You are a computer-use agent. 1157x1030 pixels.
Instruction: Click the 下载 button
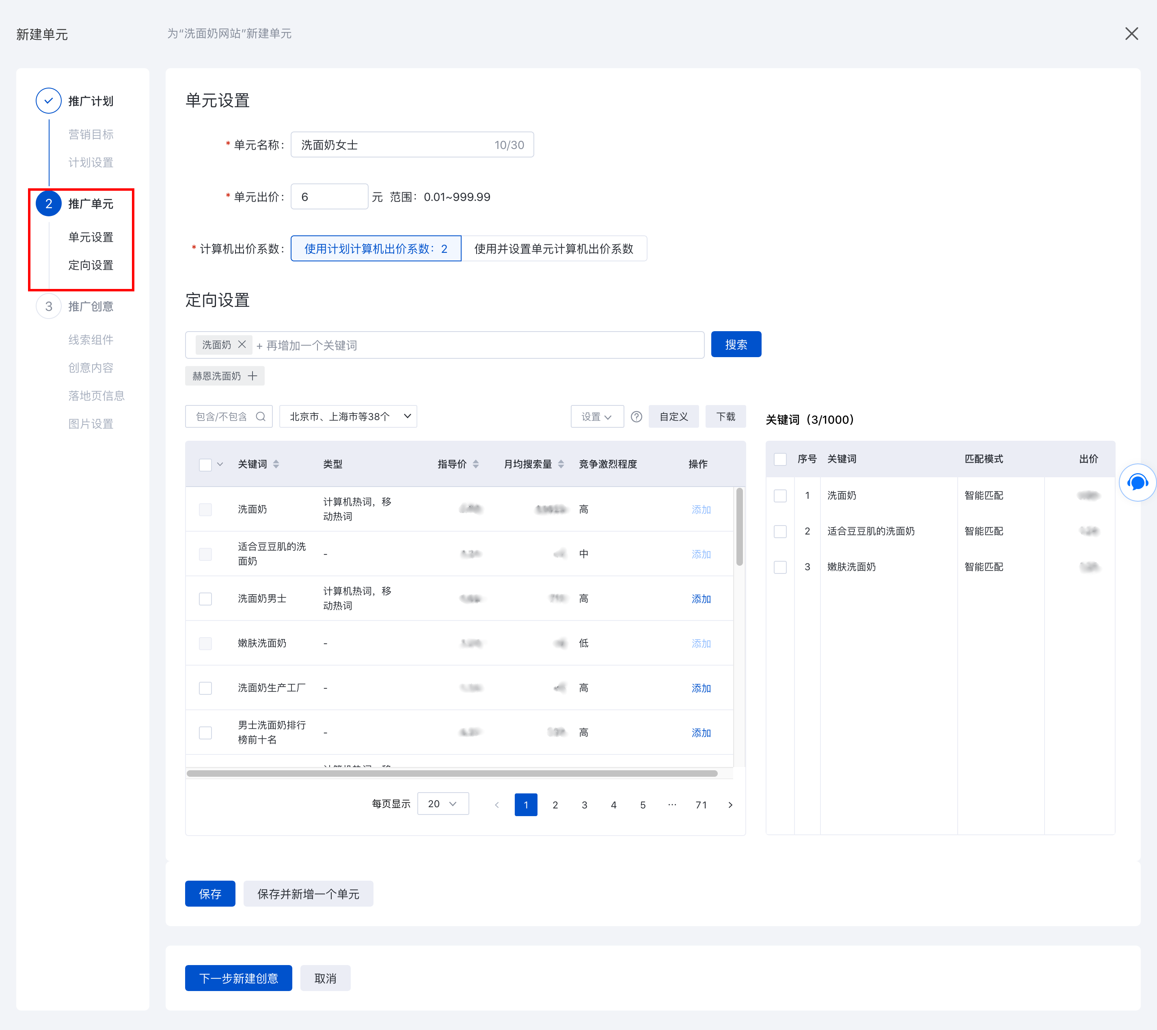726,416
